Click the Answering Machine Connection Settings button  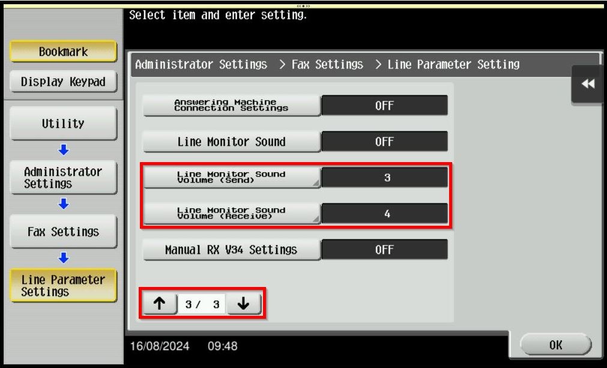[x=232, y=105]
